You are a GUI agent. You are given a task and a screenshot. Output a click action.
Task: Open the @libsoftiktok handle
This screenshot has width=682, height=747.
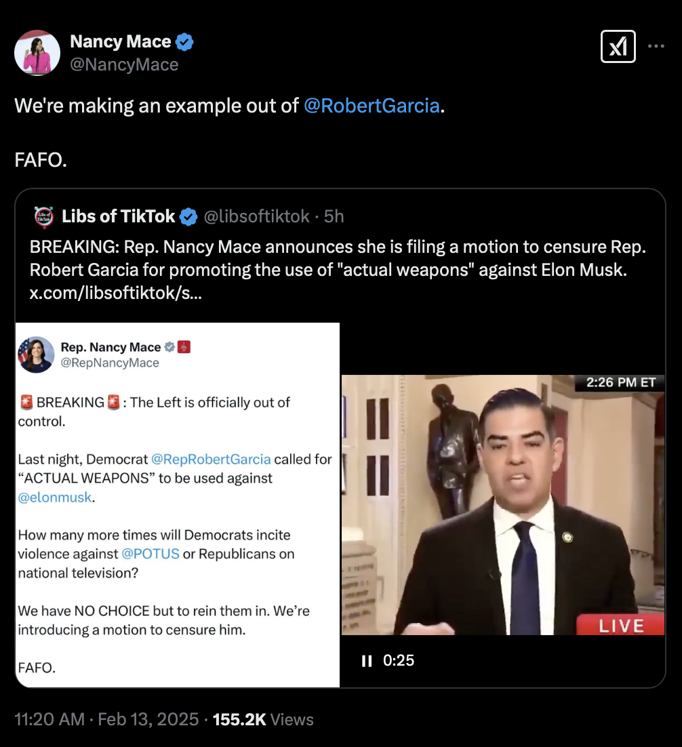pyautogui.click(x=256, y=216)
